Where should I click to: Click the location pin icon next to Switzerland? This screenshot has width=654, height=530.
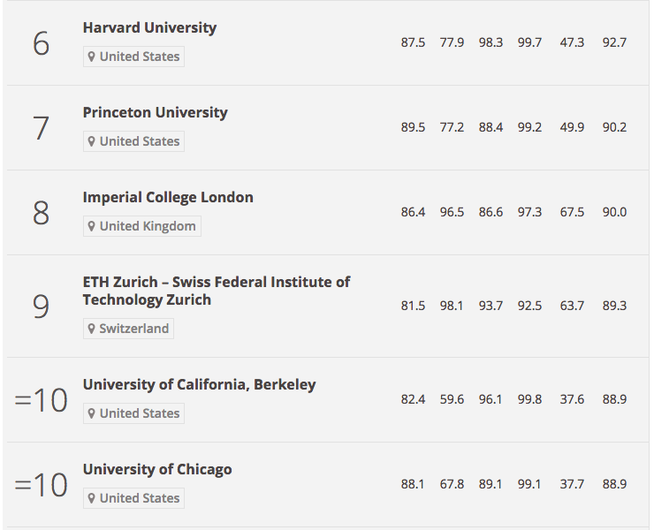pos(91,329)
